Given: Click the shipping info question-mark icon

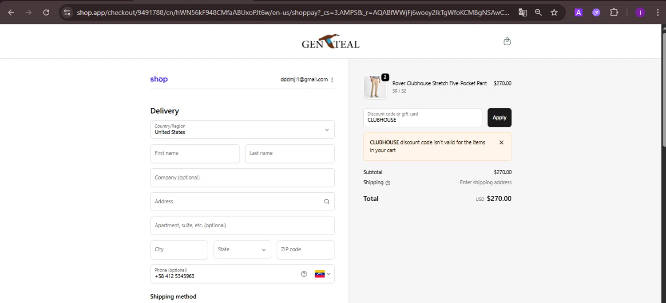Looking at the screenshot, I should coord(388,183).
